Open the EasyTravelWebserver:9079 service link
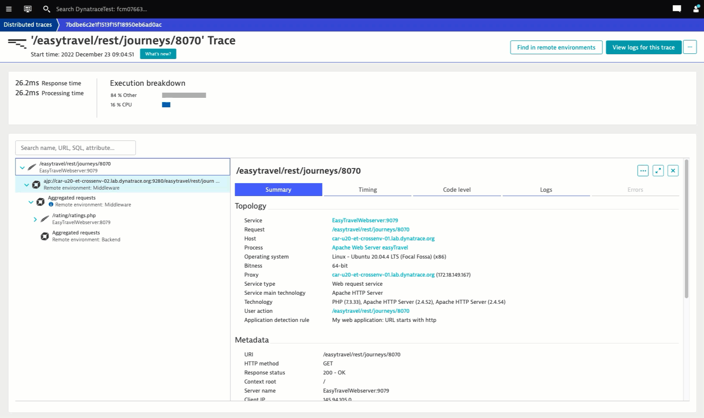This screenshot has height=418, width=704. [365, 220]
